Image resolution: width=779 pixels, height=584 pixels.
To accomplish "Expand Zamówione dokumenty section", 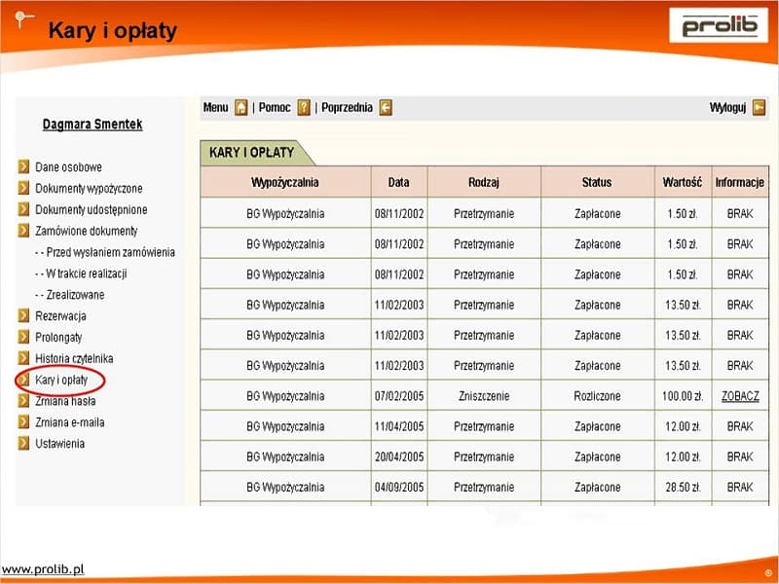I will click(87, 232).
